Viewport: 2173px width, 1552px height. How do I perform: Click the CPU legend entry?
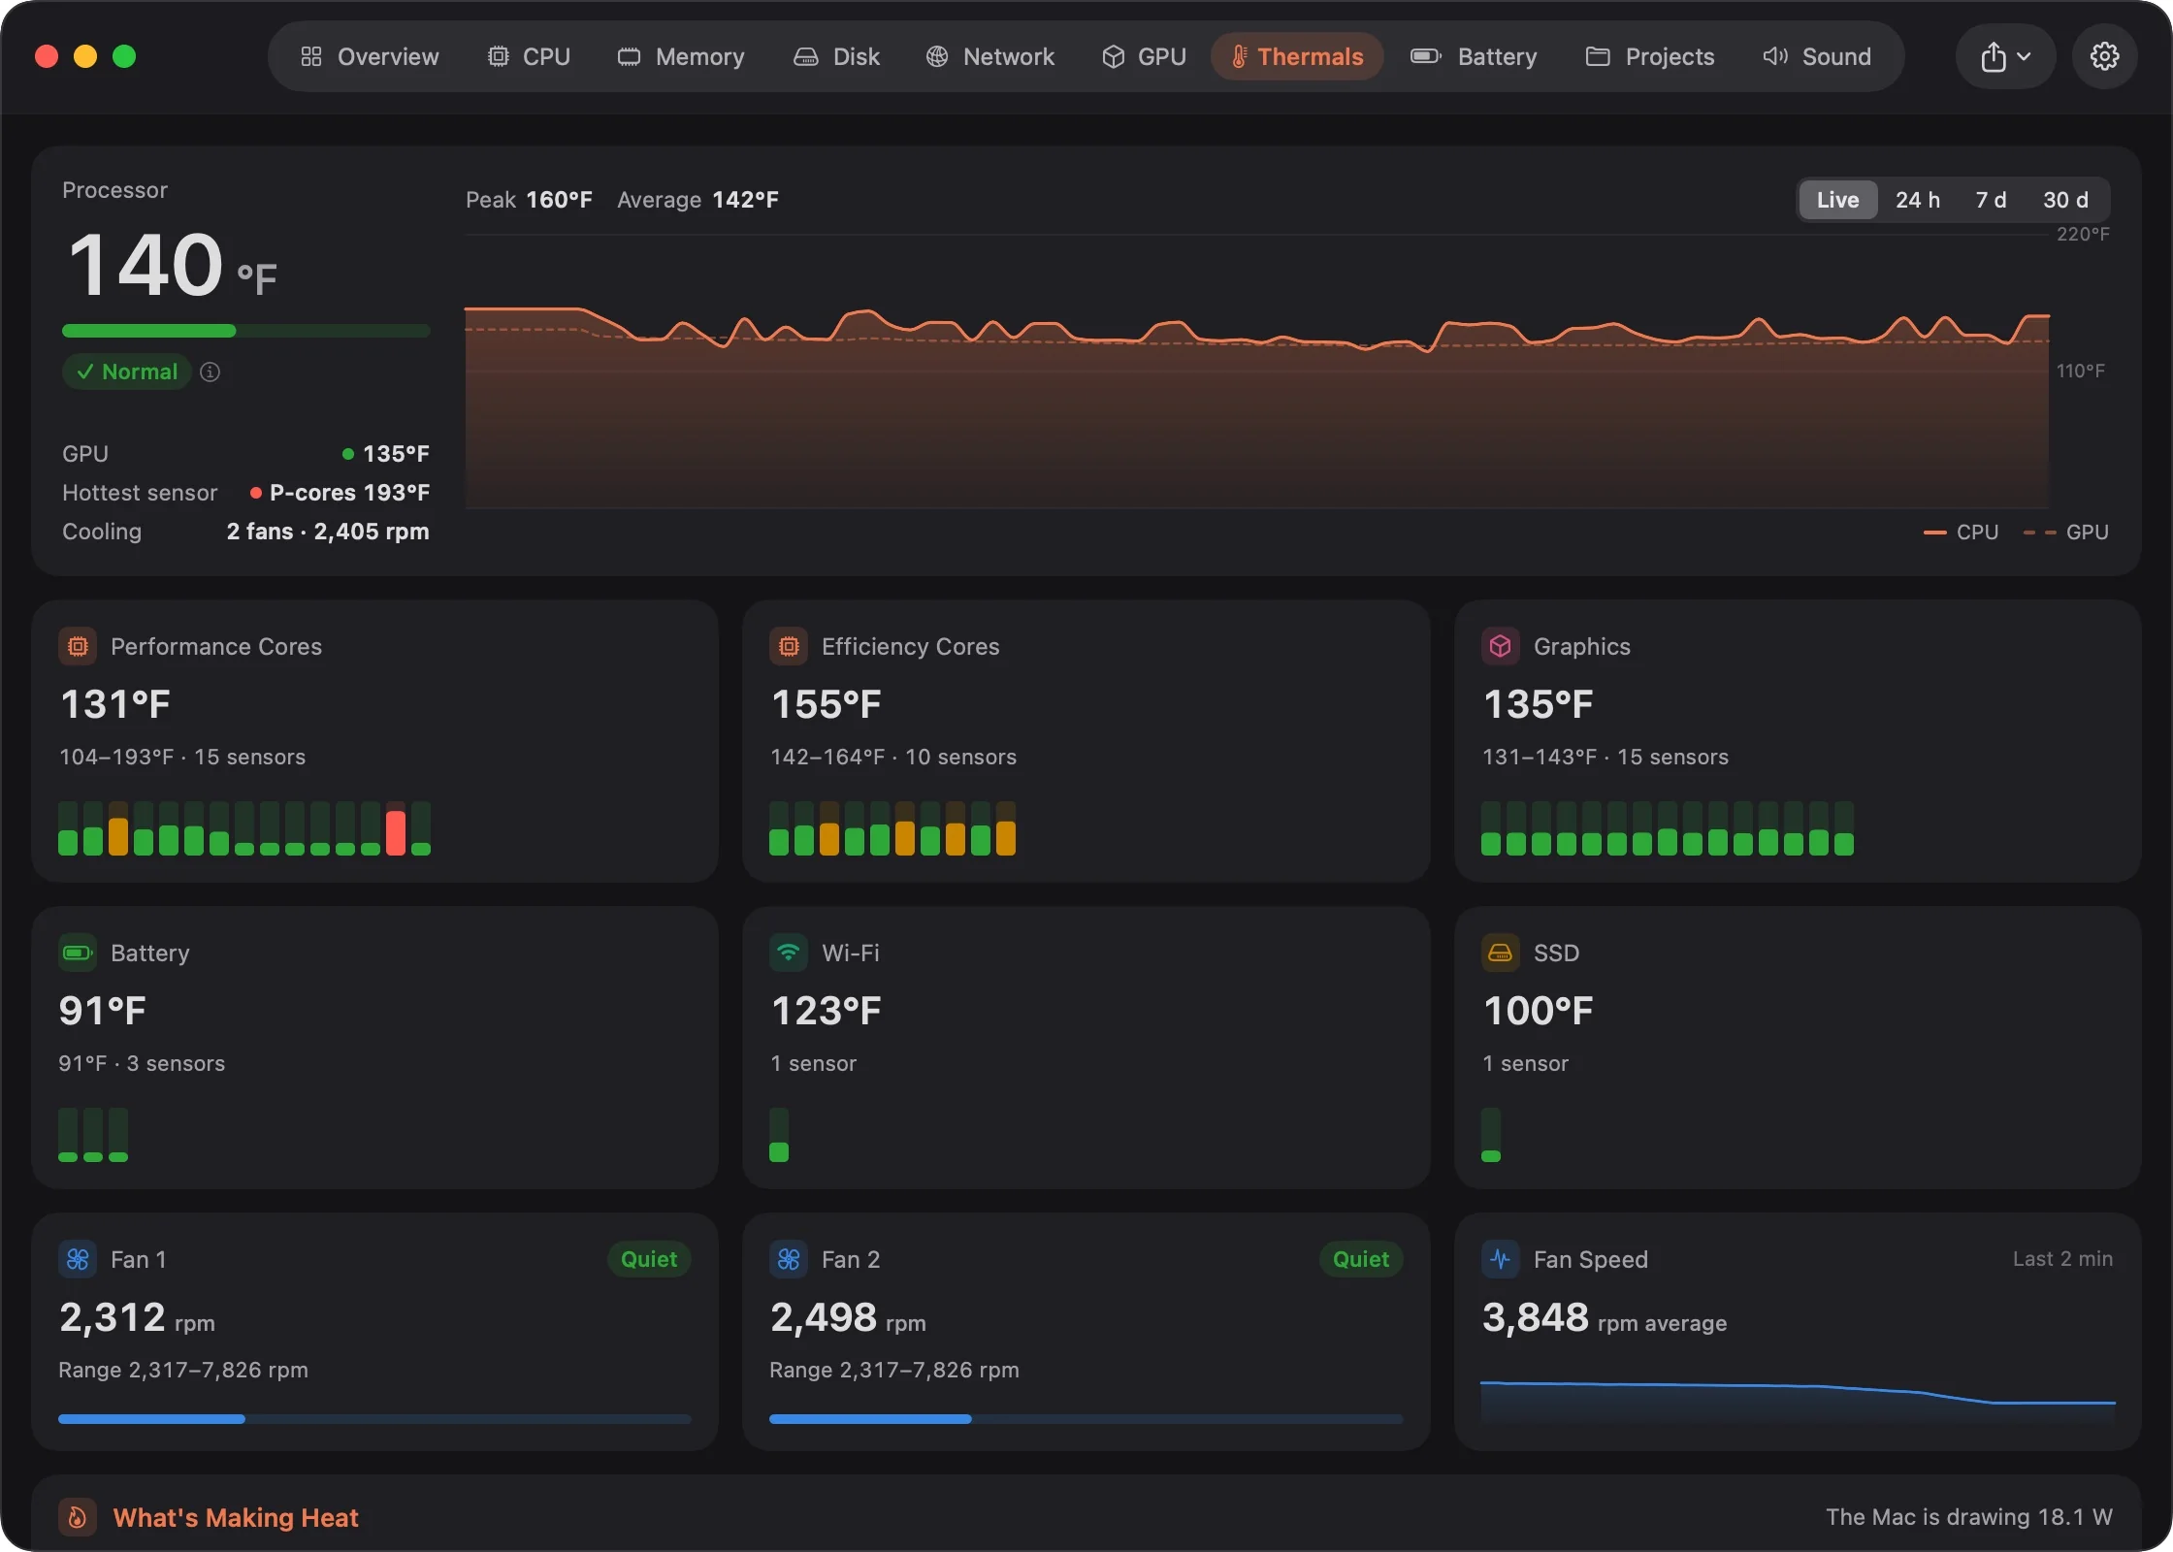1961,532
